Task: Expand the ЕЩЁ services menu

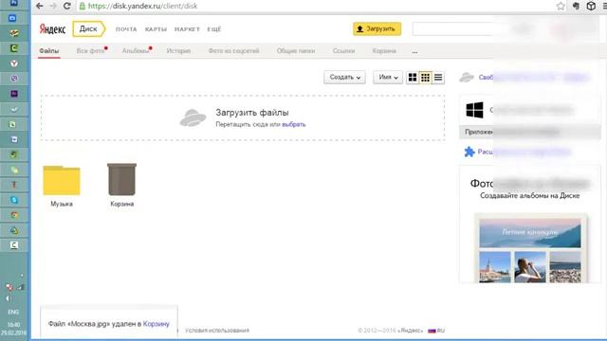Action: (214, 29)
